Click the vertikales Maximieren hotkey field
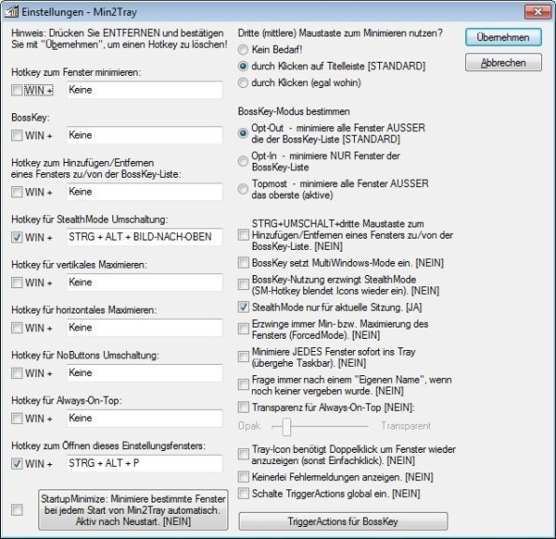The width and height of the screenshot is (556, 539). coord(145,283)
